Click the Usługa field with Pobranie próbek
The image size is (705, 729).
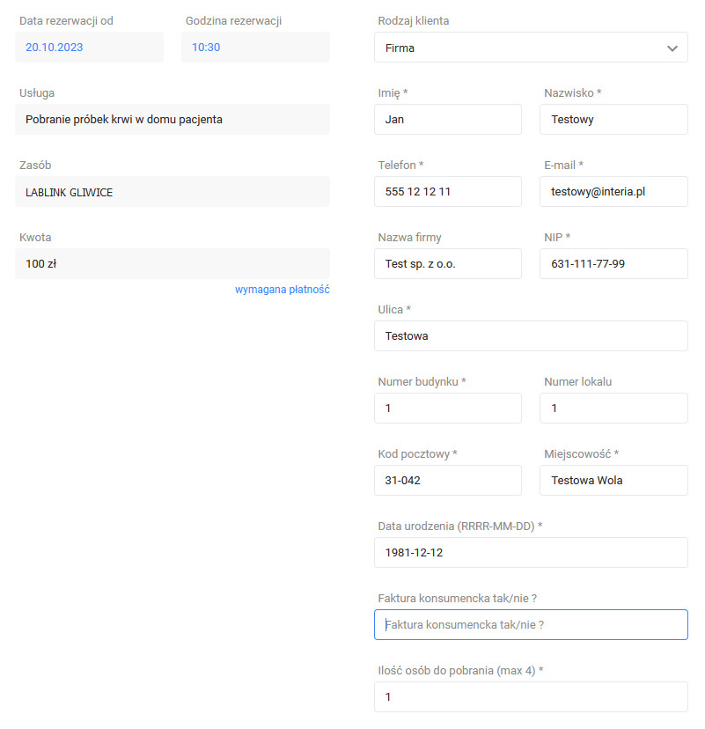173,120
